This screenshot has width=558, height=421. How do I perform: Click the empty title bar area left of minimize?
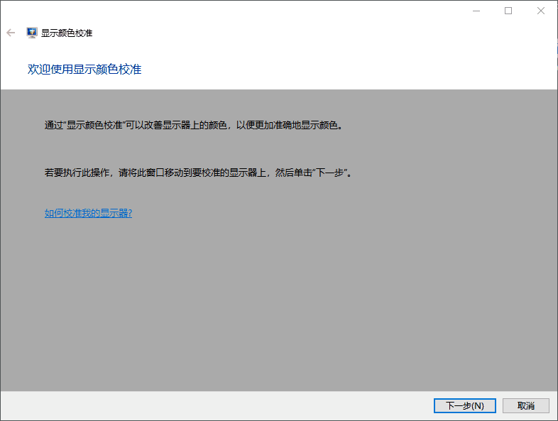[284, 11]
